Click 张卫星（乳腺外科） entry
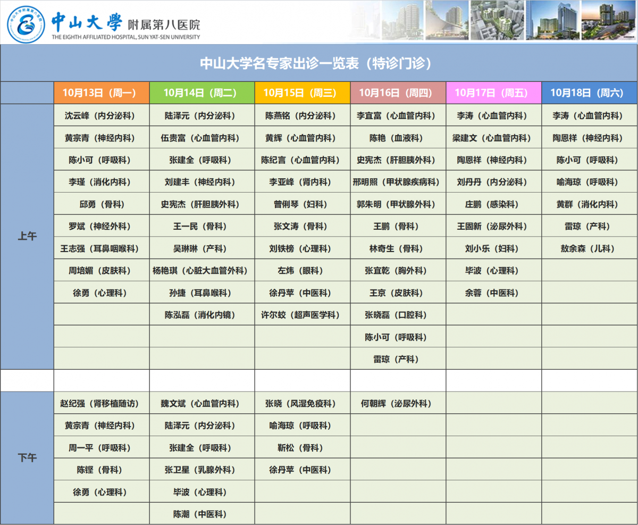 pos(202,470)
